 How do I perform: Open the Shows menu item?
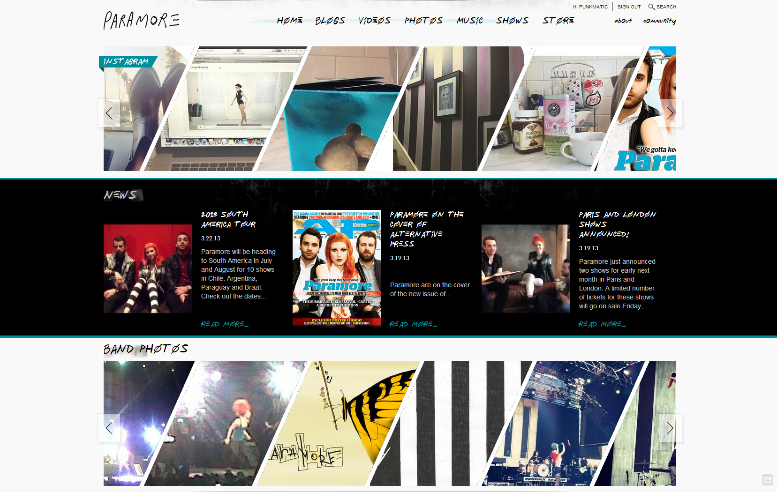(x=512, y=21)
